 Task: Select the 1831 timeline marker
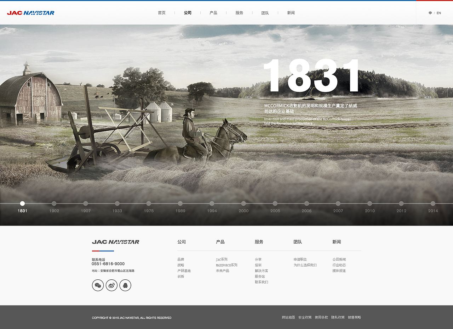pyautogui.click(x=22, y=203)
